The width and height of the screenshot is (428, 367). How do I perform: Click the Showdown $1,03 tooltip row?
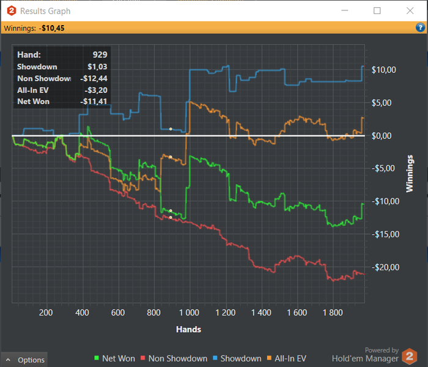(x=62, y=67)
